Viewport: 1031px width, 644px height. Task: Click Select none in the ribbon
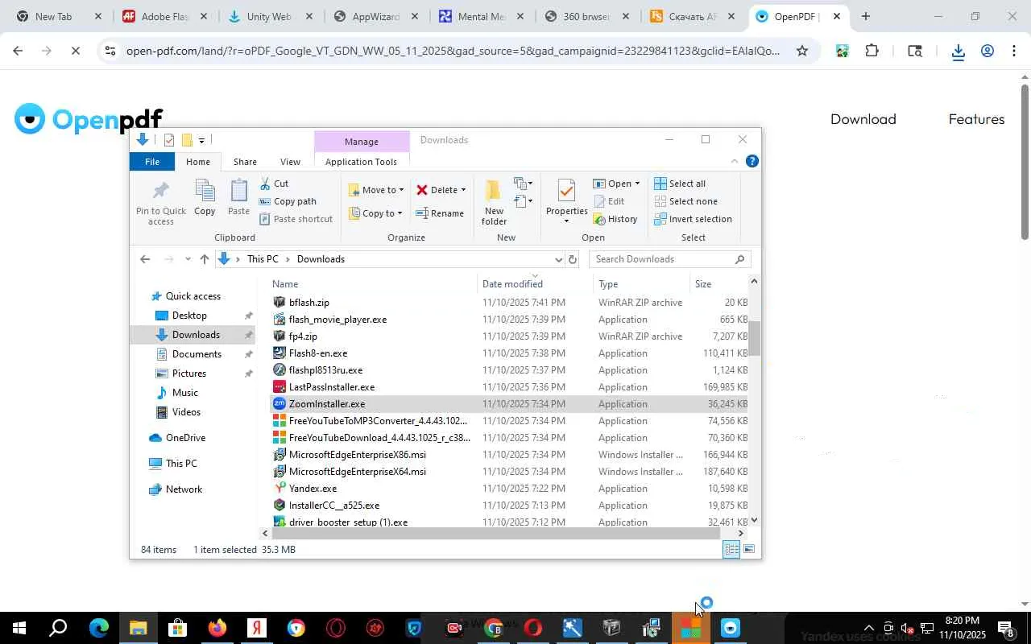[685, 201]
